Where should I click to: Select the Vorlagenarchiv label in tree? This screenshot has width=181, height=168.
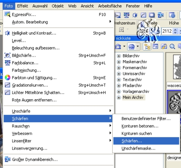(x=136, y=92)
